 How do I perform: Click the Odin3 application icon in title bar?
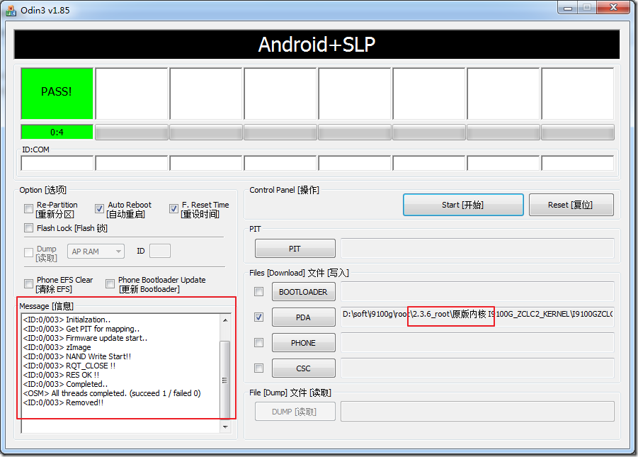click(11, 10)
